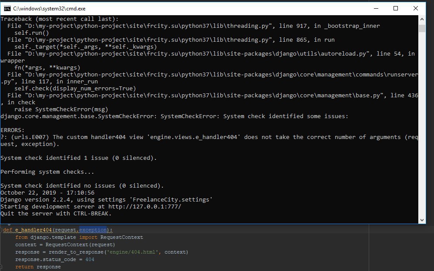Click the 'ERRORS:' heading in console
Screen dimensions: 434x271
coord(13,130)
